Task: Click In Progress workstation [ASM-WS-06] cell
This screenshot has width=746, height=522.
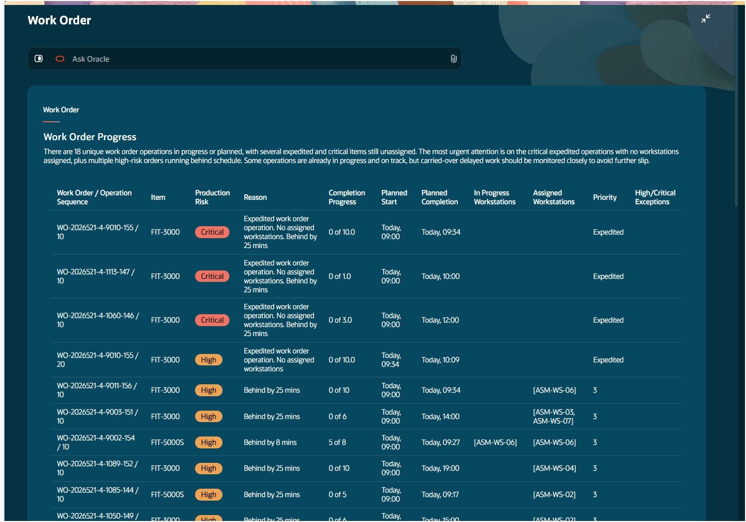Action: tap(495, 442)
